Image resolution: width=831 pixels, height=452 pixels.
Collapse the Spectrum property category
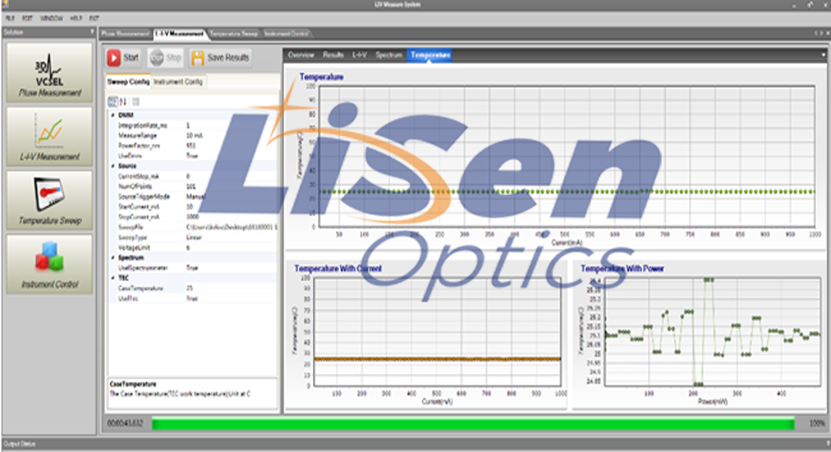pyautogui.click(x=113, y=258)
